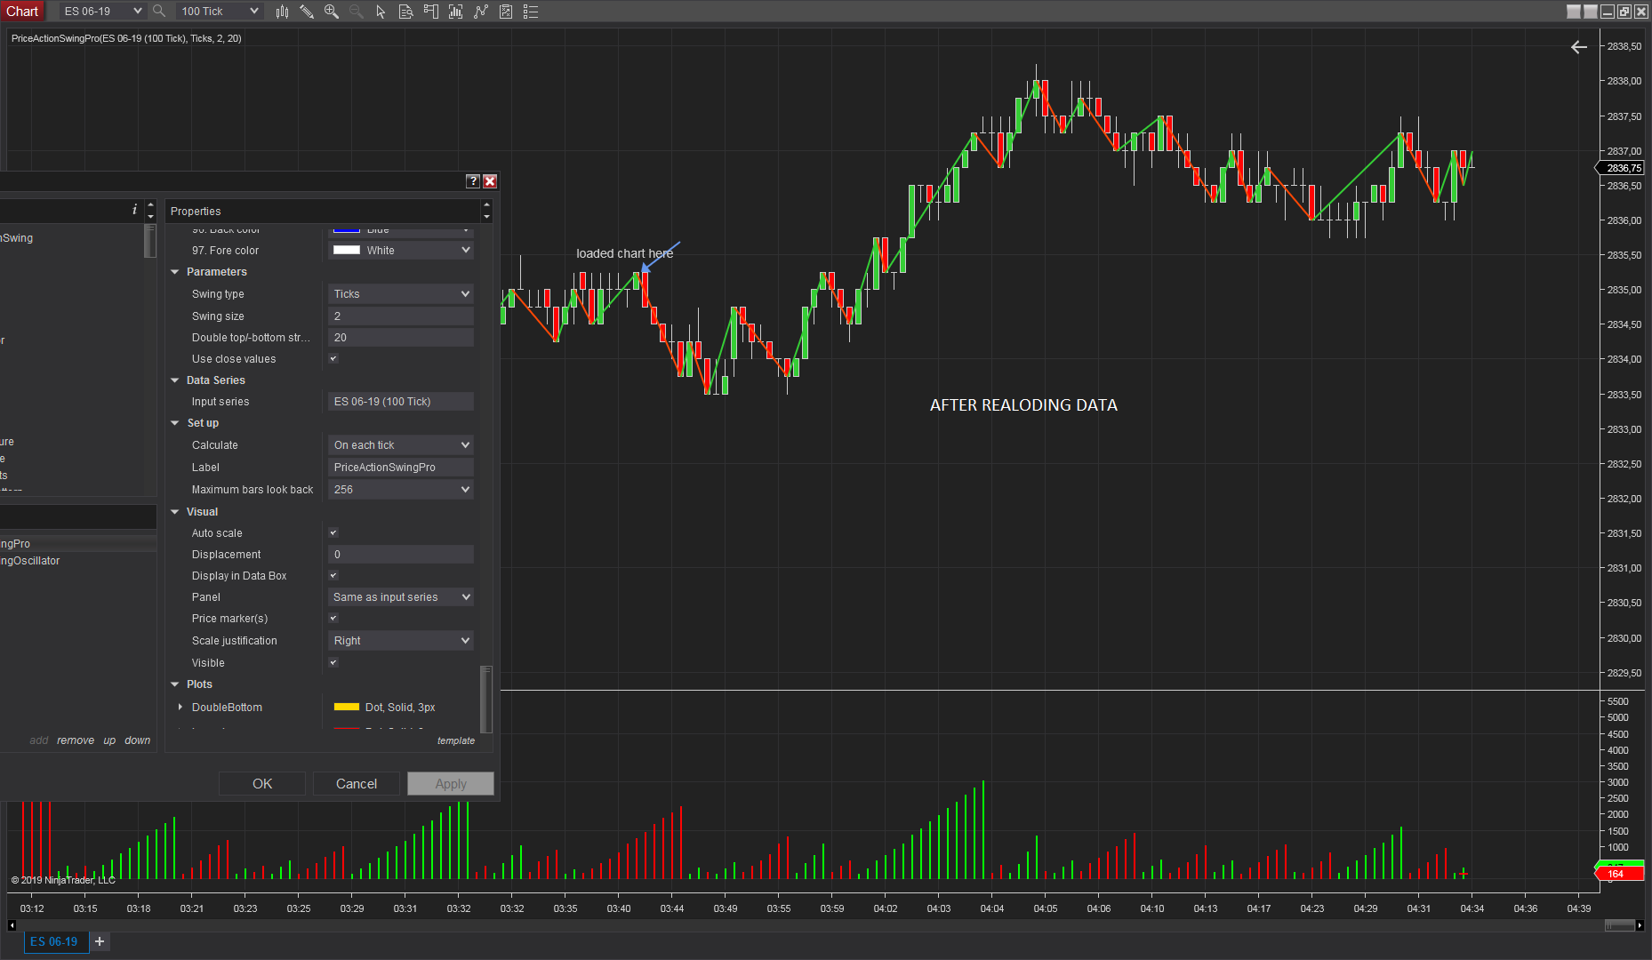
Task: Click the template link
Action: (456, 741)
